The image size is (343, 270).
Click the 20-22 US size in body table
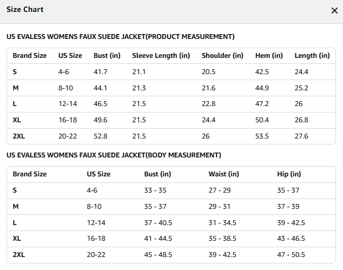tap(96, 255)
